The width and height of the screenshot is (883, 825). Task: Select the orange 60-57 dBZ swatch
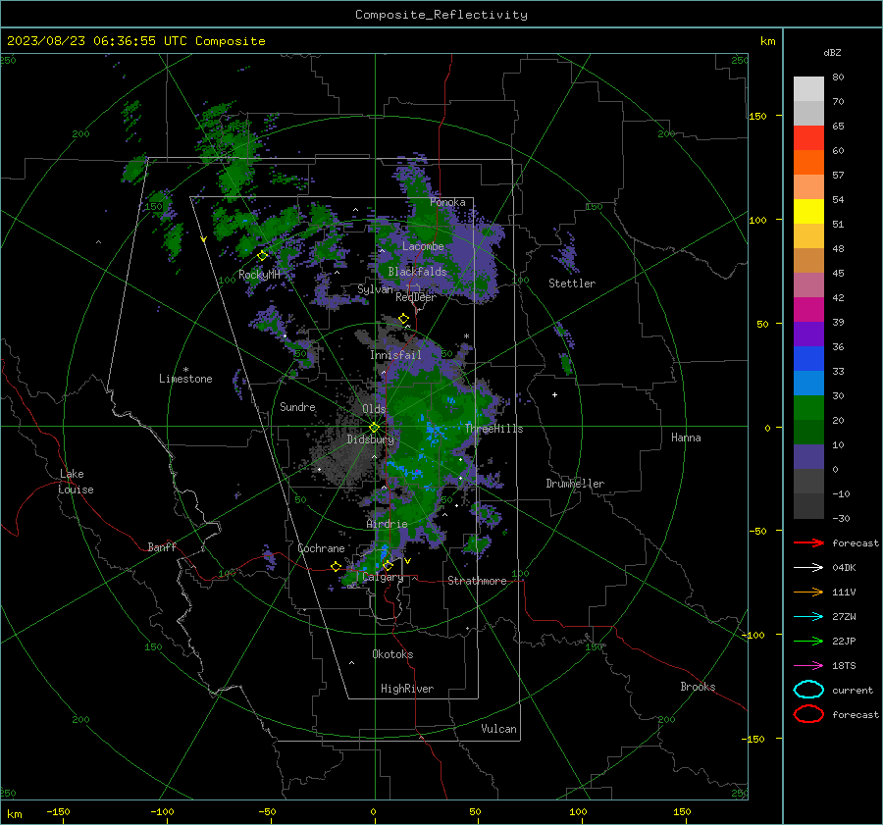[x=808, y=163]
